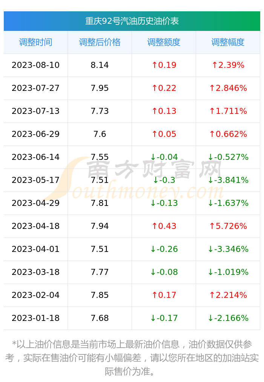Click the date 2023-07-13
Image resolution: width=264 pixels, height=382 pixels.
pos(35,111)
